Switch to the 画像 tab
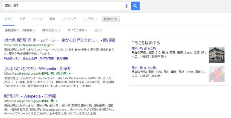 click(x=52, y=19)
